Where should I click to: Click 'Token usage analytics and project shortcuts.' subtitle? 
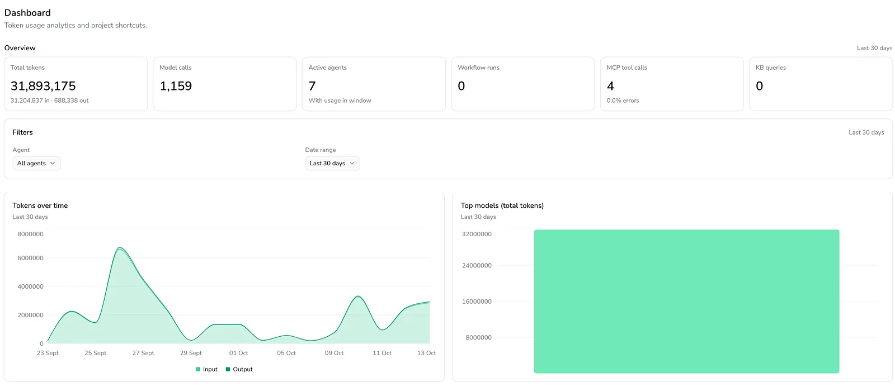(76, 25)
